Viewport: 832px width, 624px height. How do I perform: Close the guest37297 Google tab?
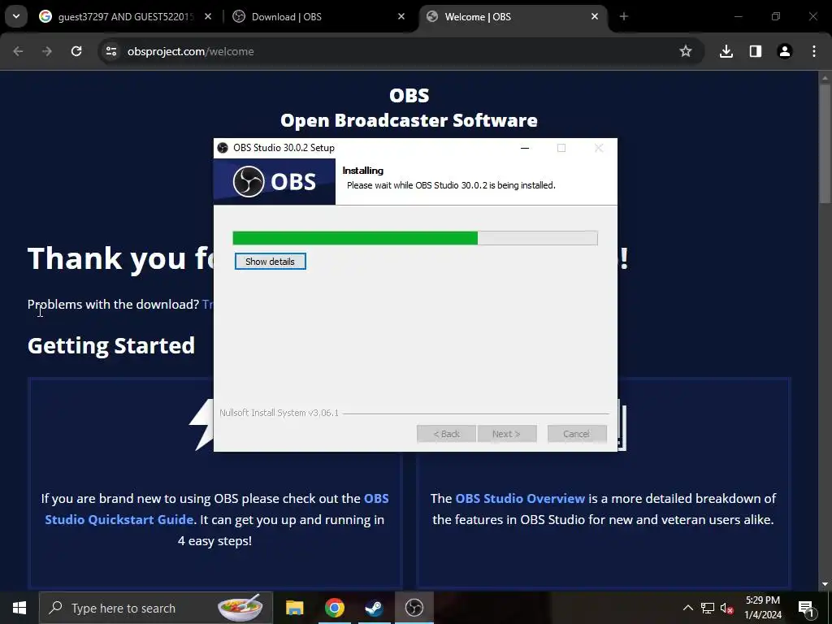pos(208,17)
